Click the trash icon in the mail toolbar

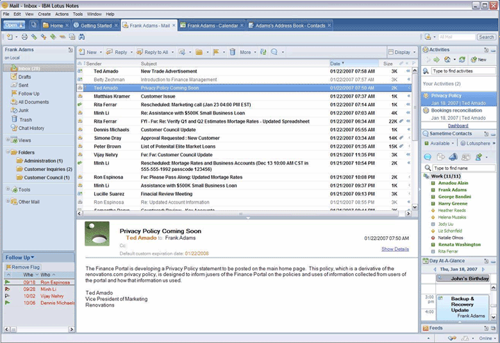click(232, 52)
